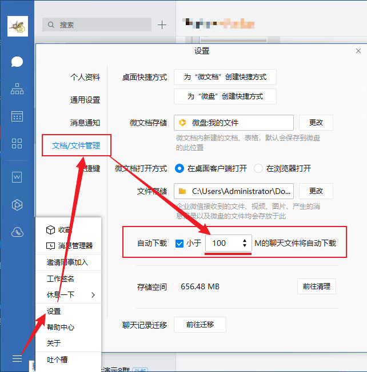Click the plus icon beside search
The image size is (367, 372).
(162, 25)
